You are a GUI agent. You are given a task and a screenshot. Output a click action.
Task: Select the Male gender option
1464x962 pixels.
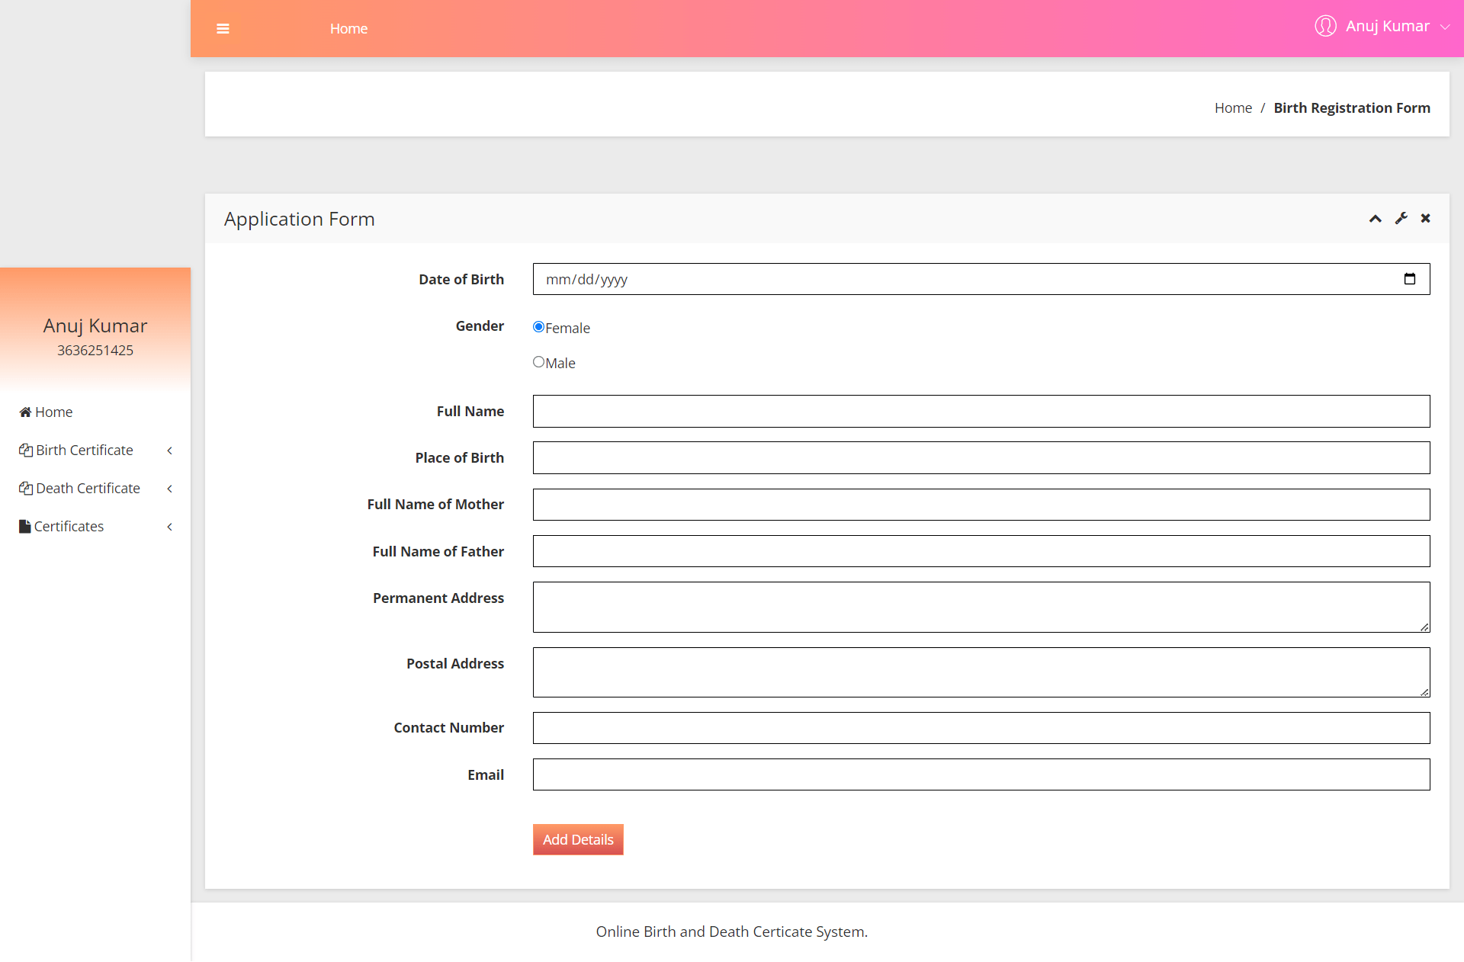point(538,361)
